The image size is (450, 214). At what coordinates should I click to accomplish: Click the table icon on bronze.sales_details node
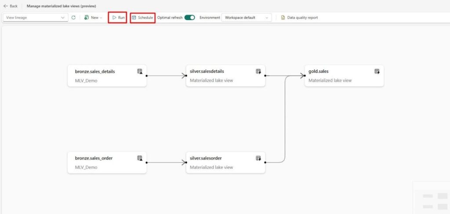[x=140, y=71]
